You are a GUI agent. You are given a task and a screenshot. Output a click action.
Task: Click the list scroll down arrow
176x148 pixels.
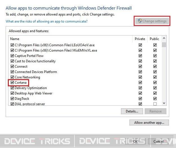[164, 103]
